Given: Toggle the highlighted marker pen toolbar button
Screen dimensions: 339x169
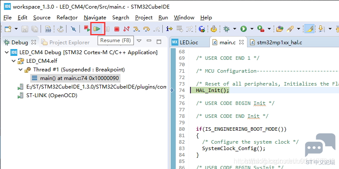Looking at the screenshot, I should tap(309, 29).
